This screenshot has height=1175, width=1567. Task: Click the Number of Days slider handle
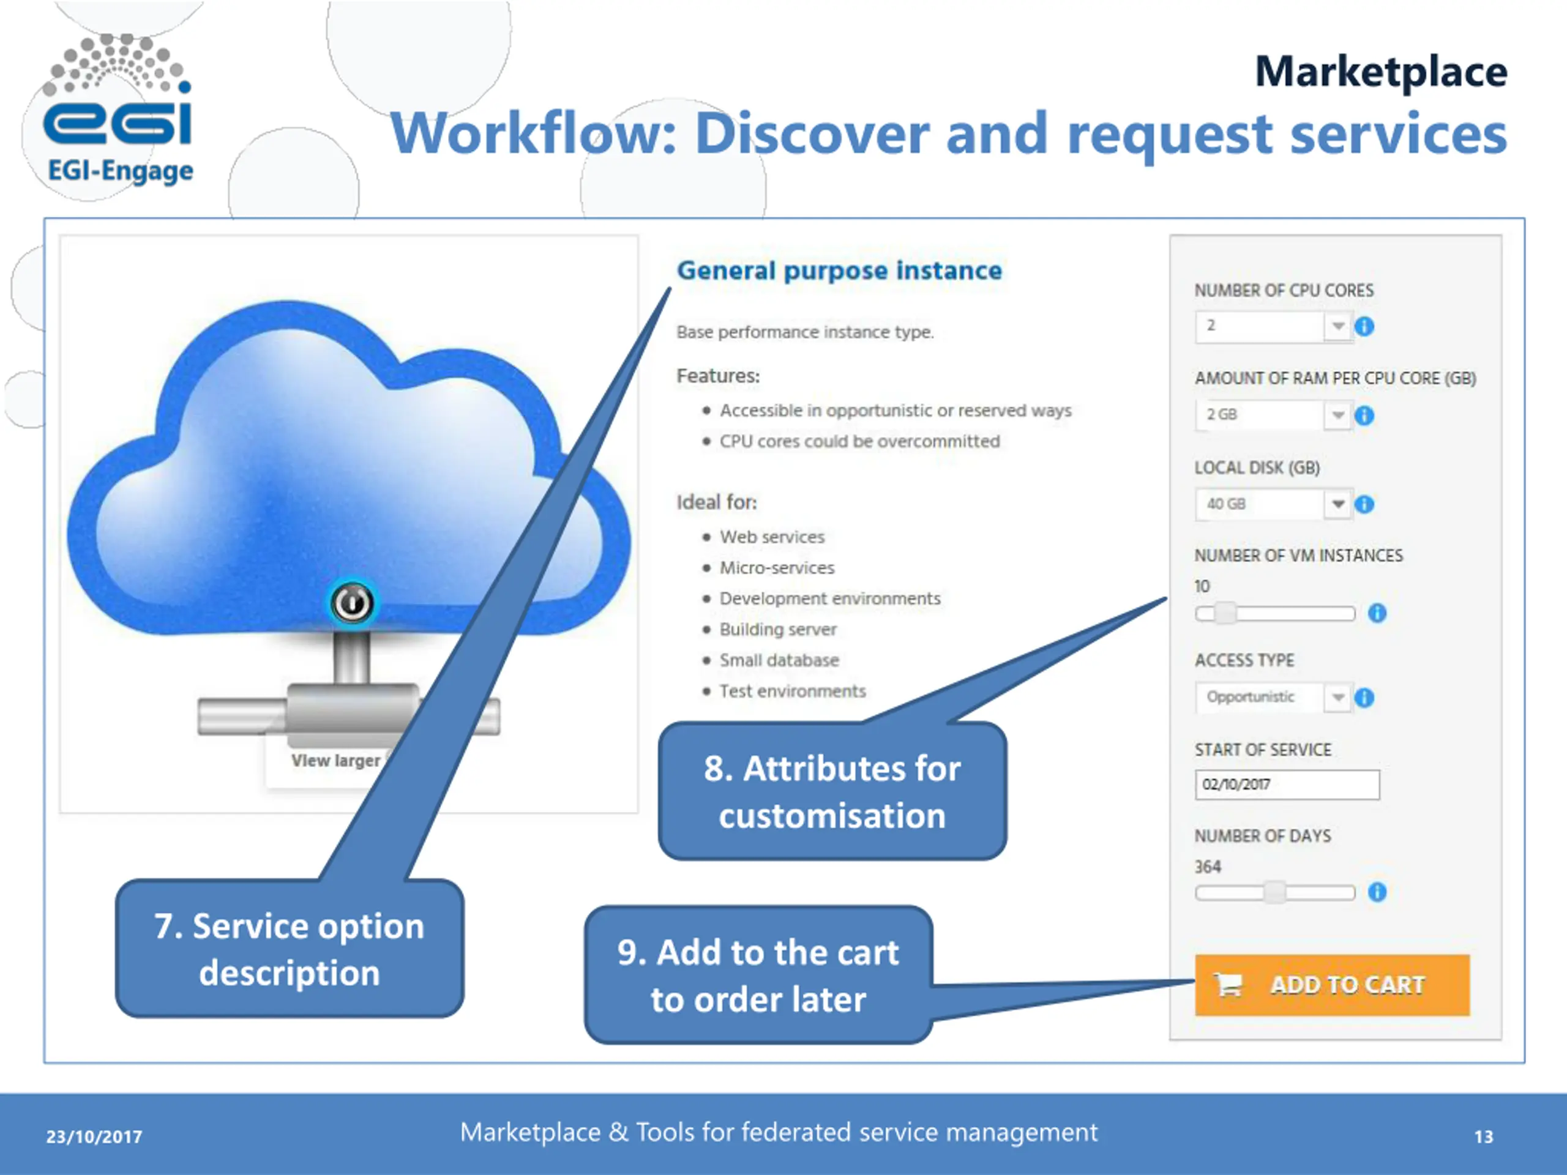click(1274, 892)
